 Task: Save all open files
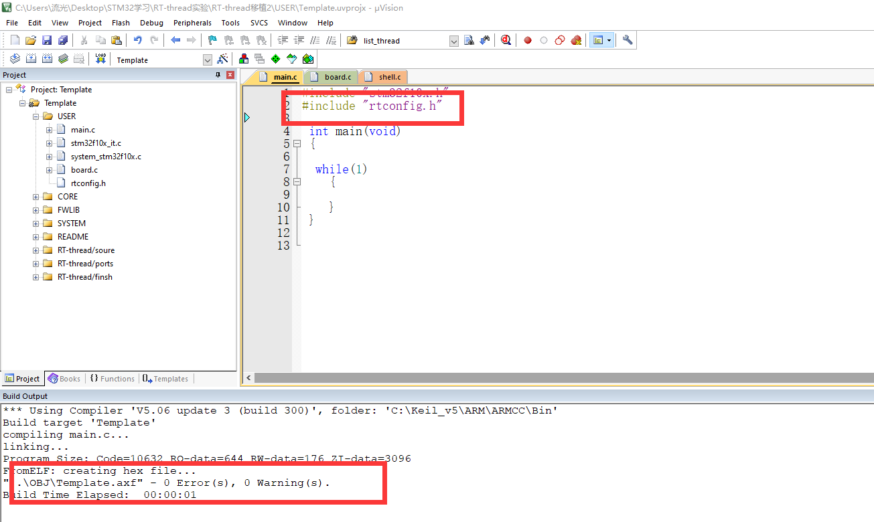63,40
